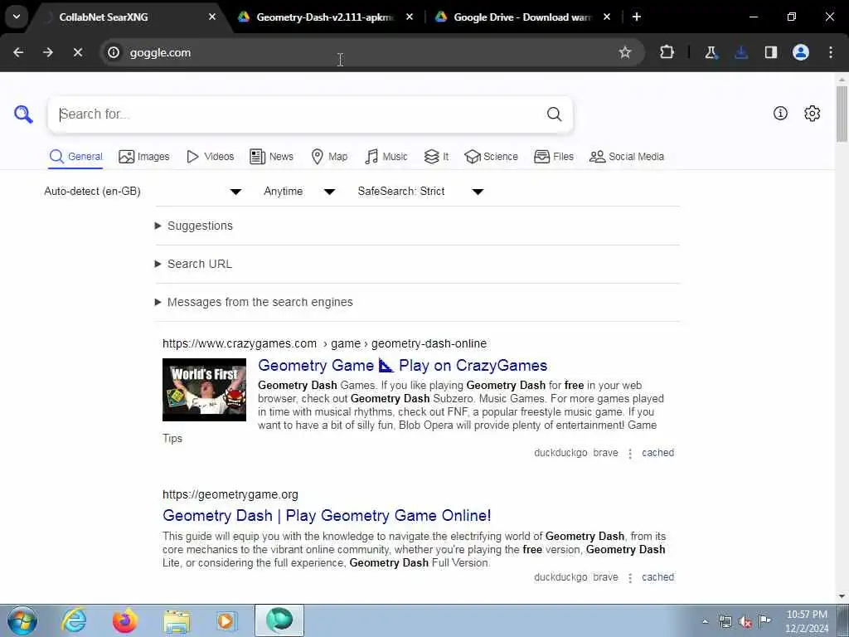849x637 pixels.
Task: Select the Images search category
Action: 144,157
